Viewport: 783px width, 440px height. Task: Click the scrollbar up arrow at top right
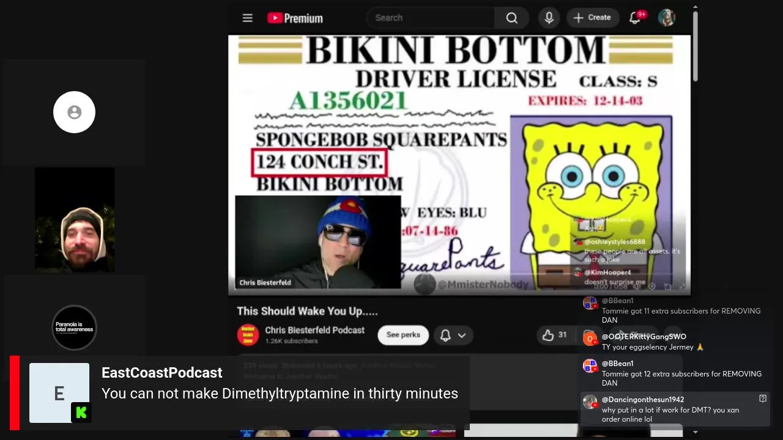click(695, 7)
